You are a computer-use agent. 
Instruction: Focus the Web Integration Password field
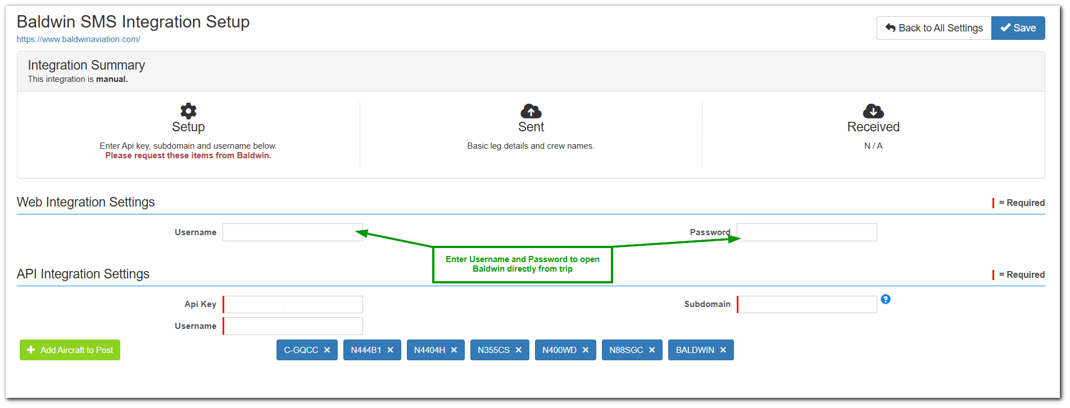pyautogui.click(x=807, y=232)
